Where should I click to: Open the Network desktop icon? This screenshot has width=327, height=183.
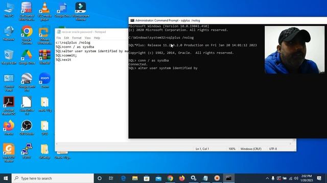point(9,34)
